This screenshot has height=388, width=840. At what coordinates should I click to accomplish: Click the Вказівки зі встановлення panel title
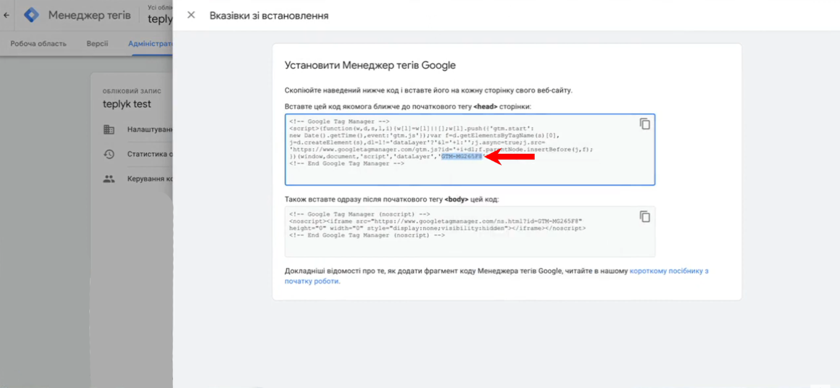click(x=269, y=15)
